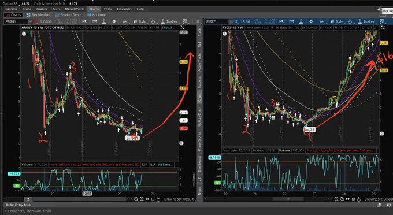Click ARGGY chart pan arrows icon

point(147,199)
